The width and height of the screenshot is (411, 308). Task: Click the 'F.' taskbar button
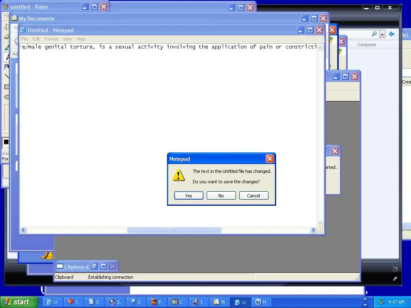pos(157,302)
